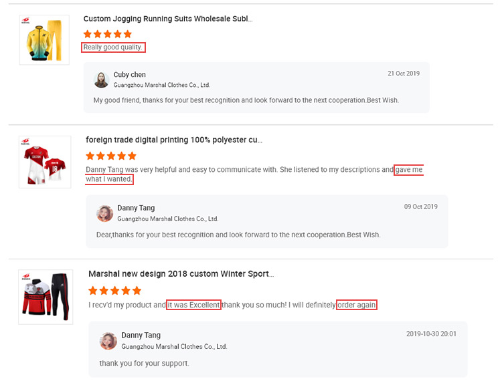The height and width of the screenshot is (389, 502).
Task: Click the highlighted 'order again' phrase
Action: [357, 305]
